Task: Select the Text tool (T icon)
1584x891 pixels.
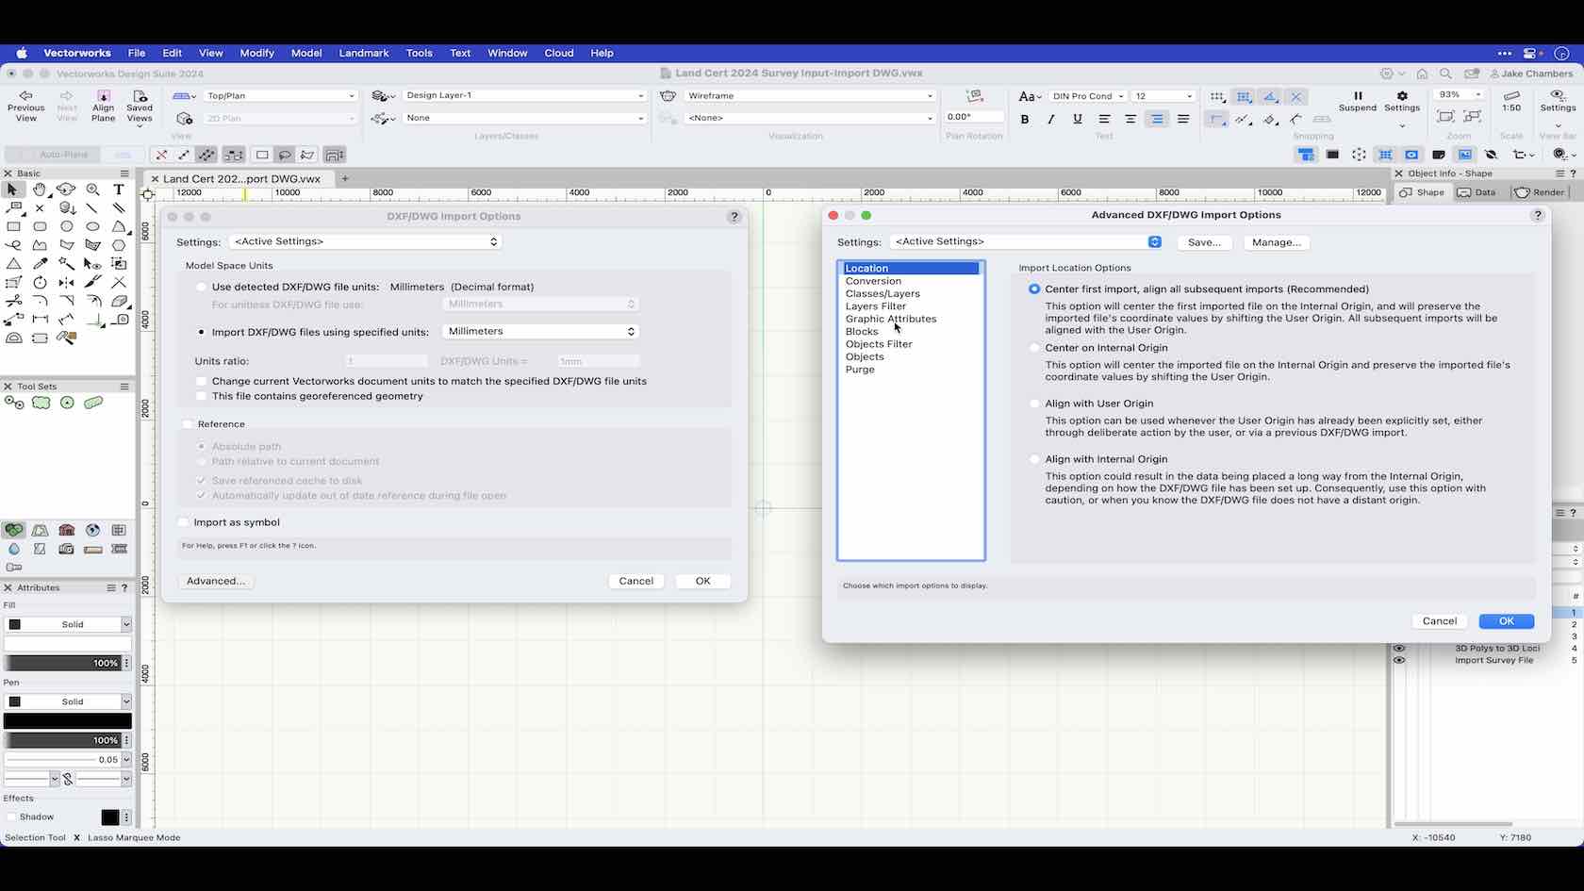Action: [x=119, y=190]
